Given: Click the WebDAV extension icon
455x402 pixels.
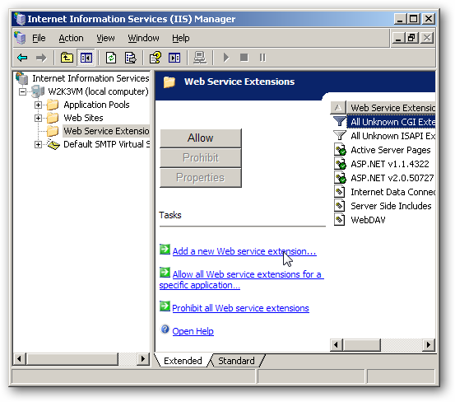Looking at the screenshot, I should pyautogui.click(x=339, y=220).
